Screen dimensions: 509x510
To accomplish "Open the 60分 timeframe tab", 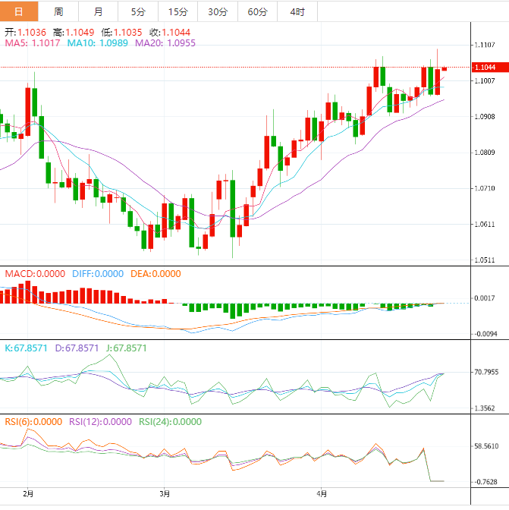I will [257, 11].
